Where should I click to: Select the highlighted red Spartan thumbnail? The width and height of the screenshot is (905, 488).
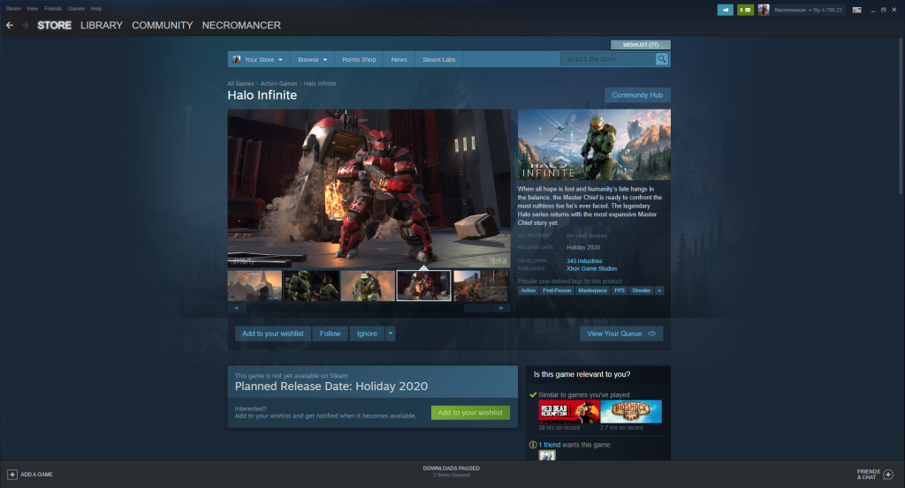[x=423, y=286]
